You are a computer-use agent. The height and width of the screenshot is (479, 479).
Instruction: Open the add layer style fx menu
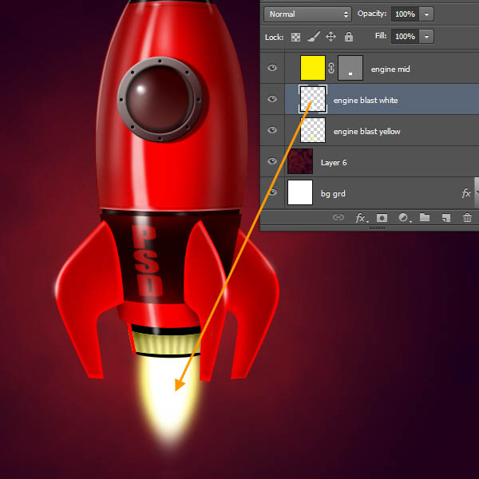pos(361,217)
